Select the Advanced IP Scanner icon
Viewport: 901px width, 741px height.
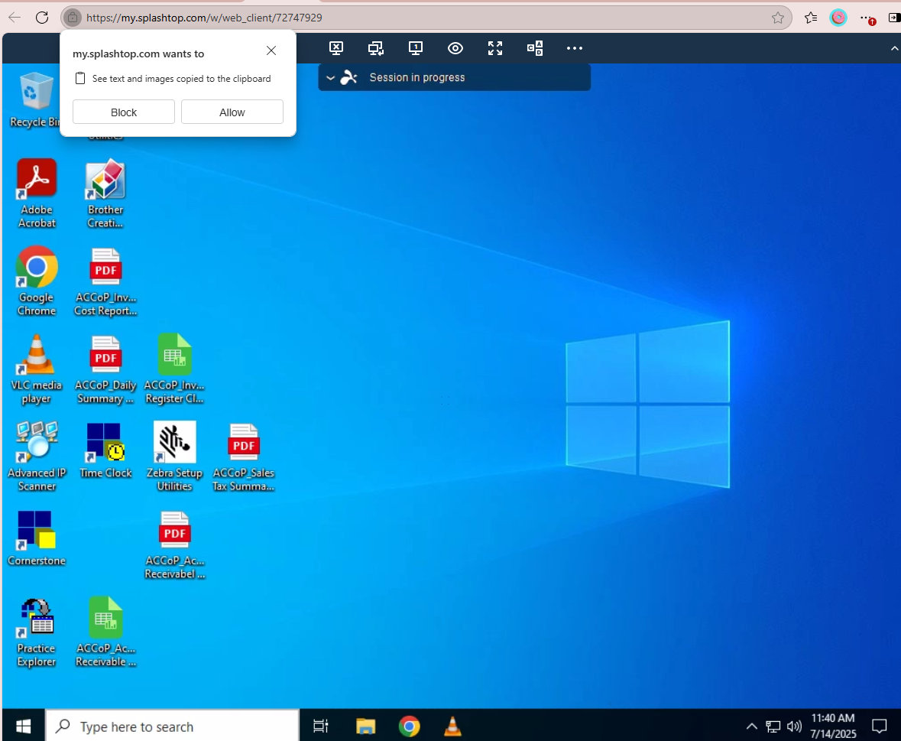pyautogui.click(x=36, y=444)
